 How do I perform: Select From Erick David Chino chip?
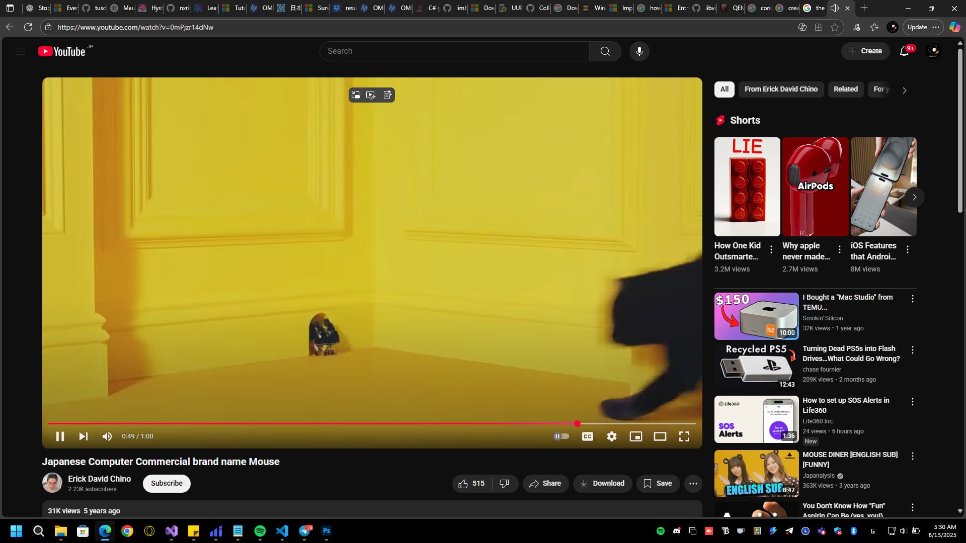coord(781,89)
